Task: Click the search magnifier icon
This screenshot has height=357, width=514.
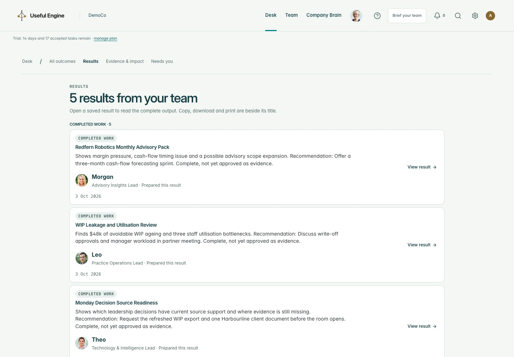Action: click(458, 16)
